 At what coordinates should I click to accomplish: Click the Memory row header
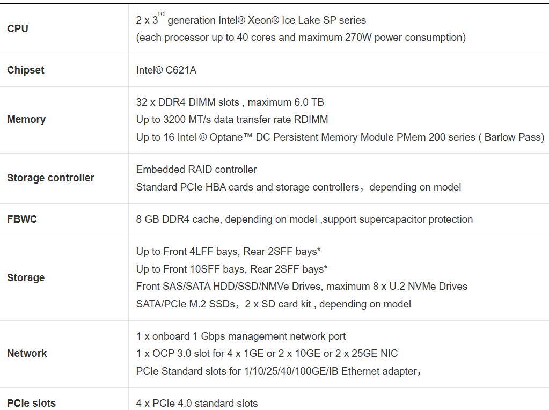coord(26,120)
